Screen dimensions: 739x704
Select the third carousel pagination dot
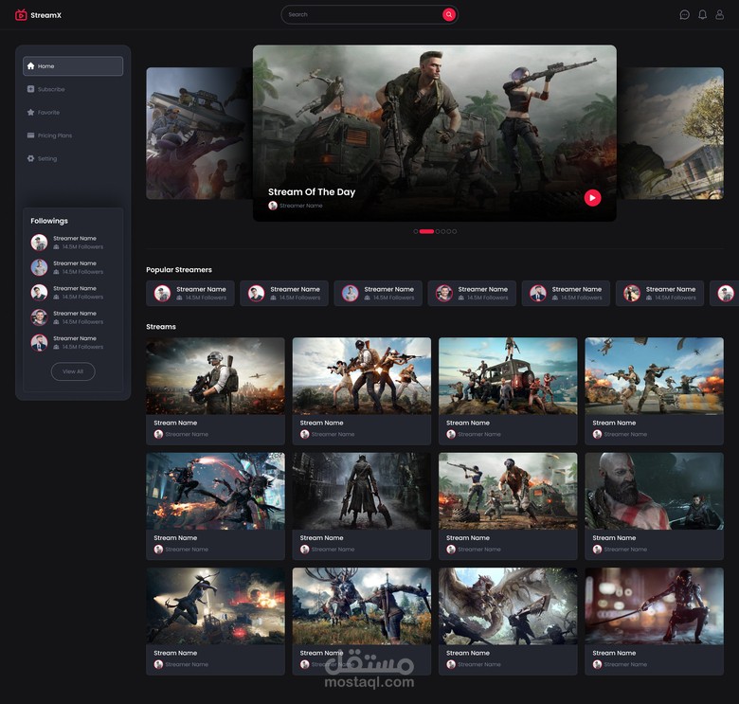point(438,231)
